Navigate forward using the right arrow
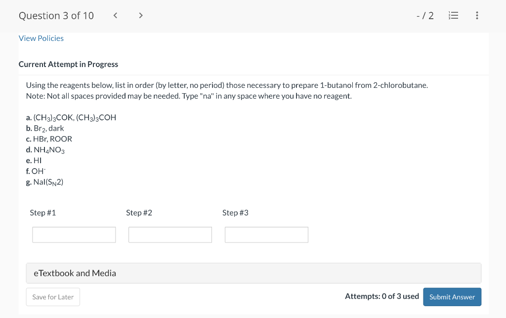The width and height of the screenshot is (506, 318). 141,15
